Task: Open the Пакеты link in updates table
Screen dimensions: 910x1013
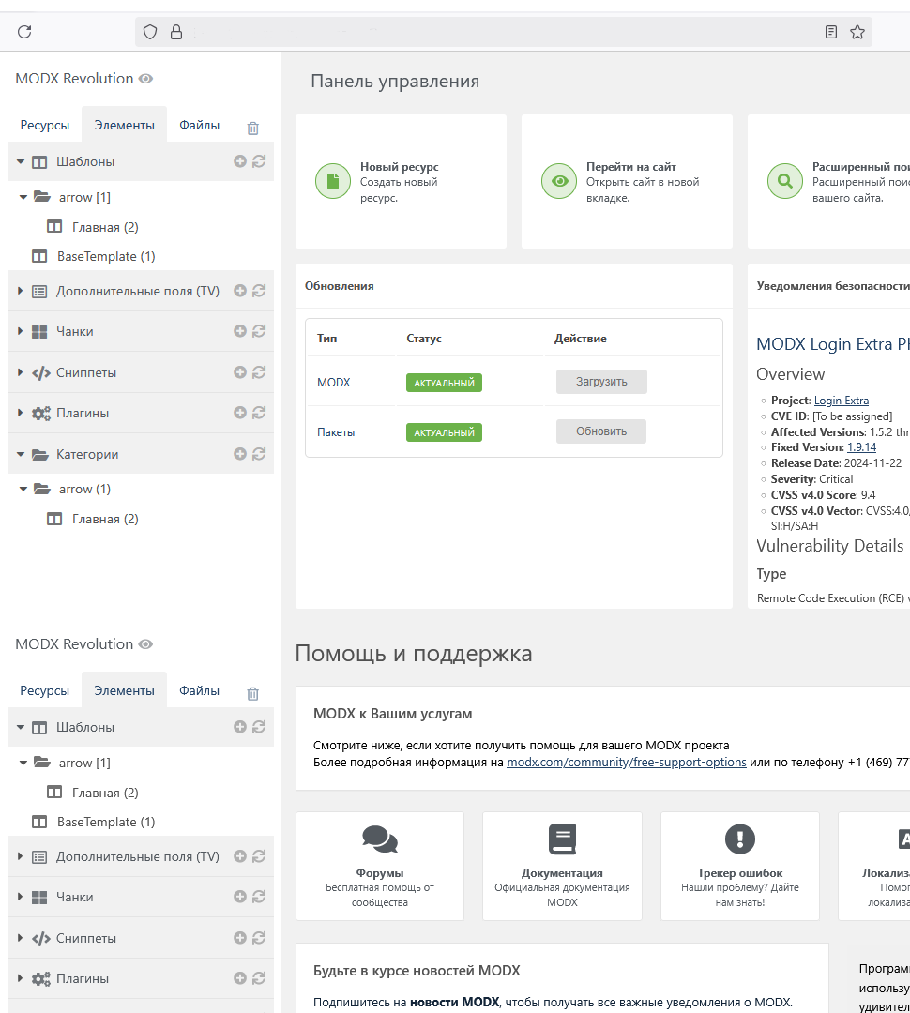Action: 336,432
